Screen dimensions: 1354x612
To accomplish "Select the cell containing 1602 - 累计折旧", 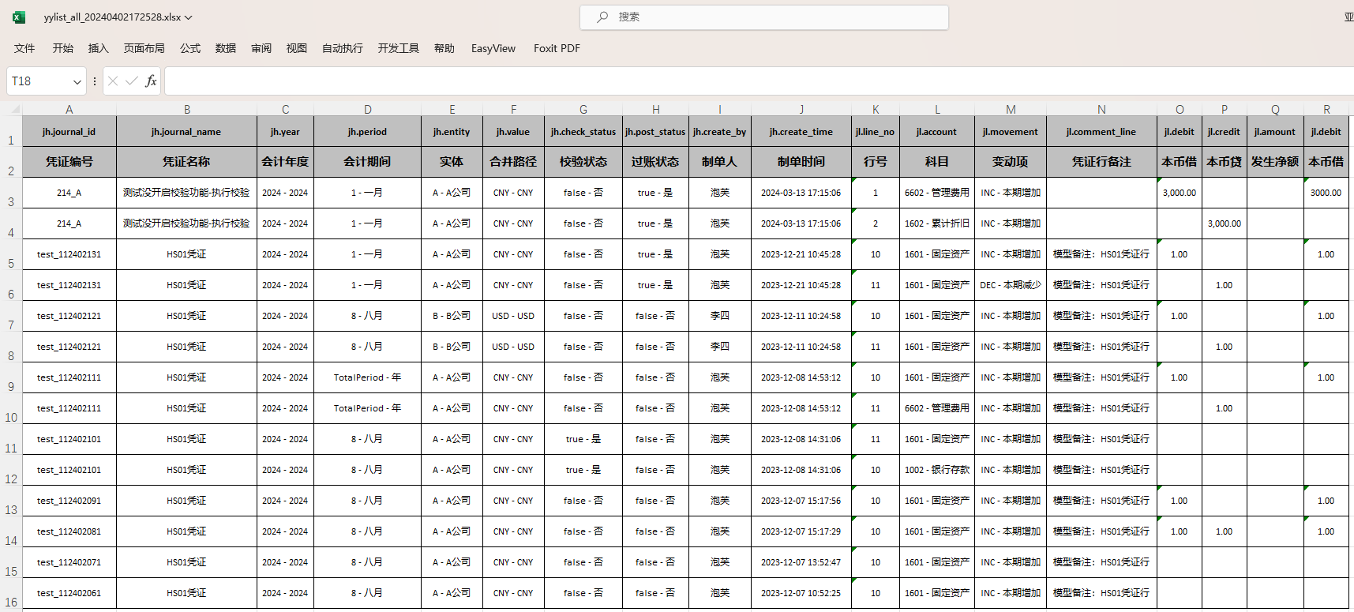I will pyautogui.click(x=936, y=223).
